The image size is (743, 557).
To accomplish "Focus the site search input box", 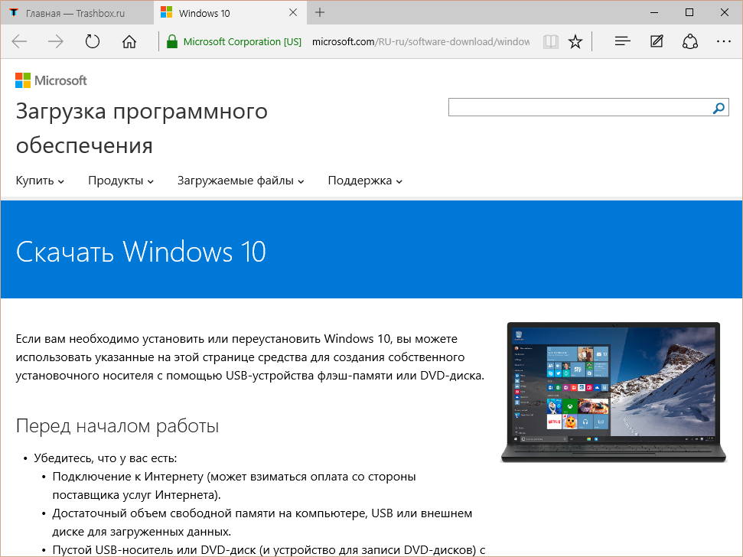I will coord(580,109).
